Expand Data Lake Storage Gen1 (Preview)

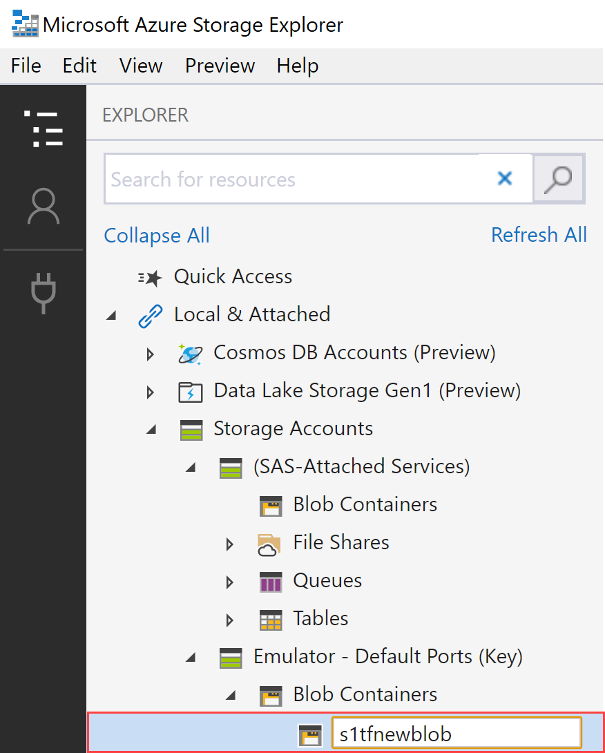(x=151, y=392)
